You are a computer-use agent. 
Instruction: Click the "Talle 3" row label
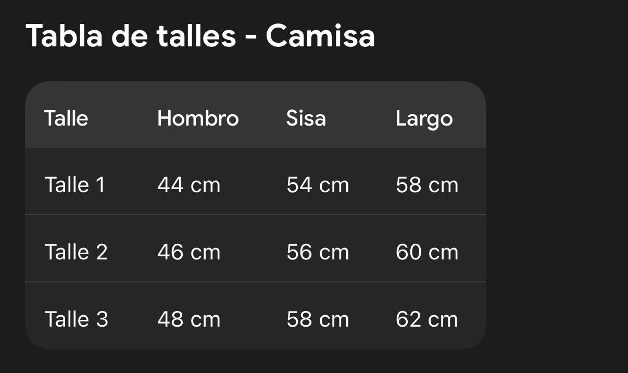pos(76,319)
